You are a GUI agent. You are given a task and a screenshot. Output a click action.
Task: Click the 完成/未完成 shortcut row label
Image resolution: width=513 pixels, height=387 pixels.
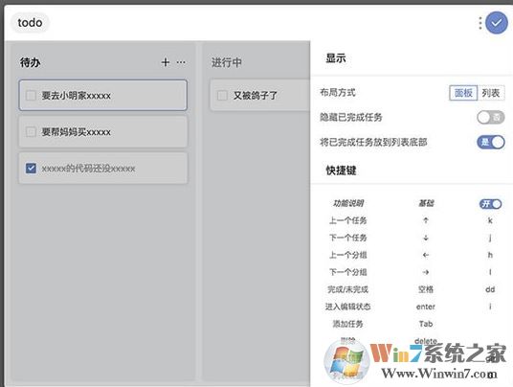347,289
